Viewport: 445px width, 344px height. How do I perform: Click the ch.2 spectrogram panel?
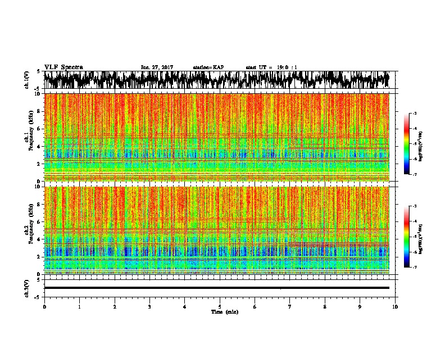tap(216, 230)
